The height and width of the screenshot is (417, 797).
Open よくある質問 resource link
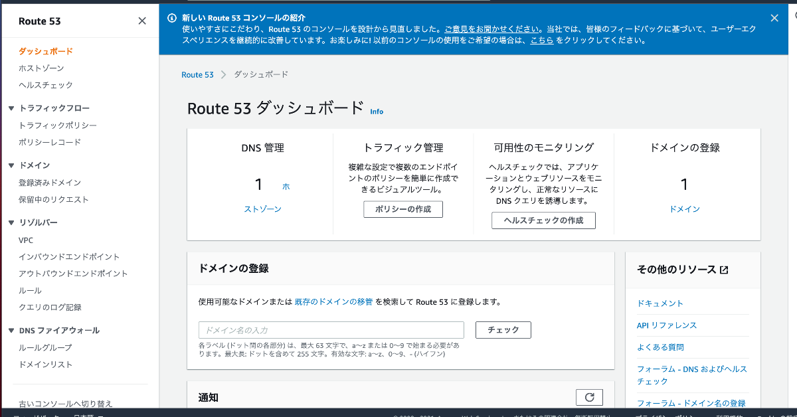tap(660, 347)
